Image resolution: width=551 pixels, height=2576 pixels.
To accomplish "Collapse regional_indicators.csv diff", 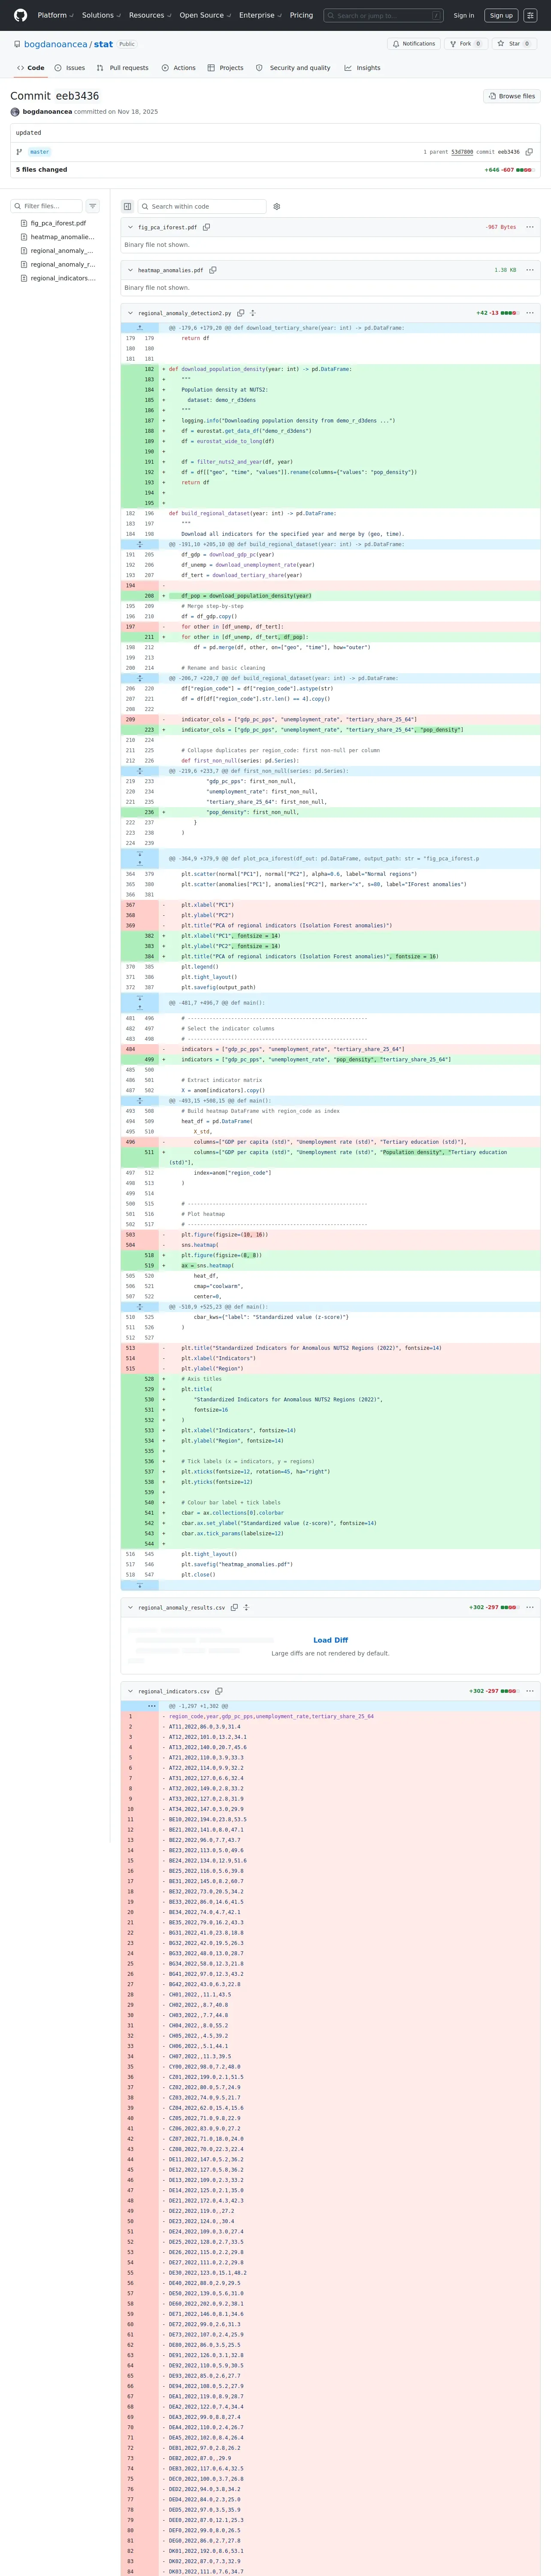I will (x=131, y=1691).
